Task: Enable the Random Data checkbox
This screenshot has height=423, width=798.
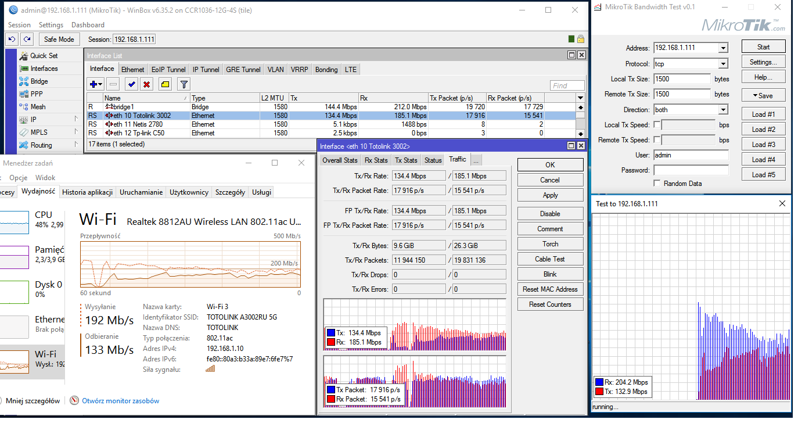Action: (x=657, y=183)
